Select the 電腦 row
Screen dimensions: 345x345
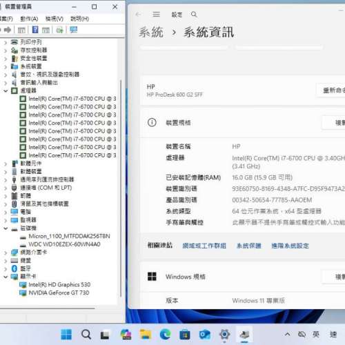coord(26,212)
